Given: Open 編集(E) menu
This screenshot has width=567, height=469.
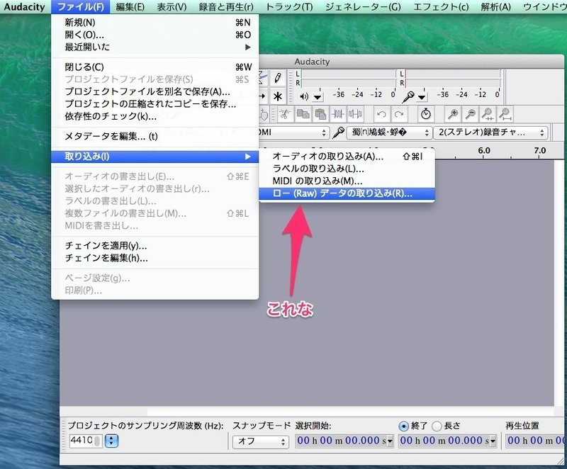Looking at the screenshot, I should click(130, 7).
